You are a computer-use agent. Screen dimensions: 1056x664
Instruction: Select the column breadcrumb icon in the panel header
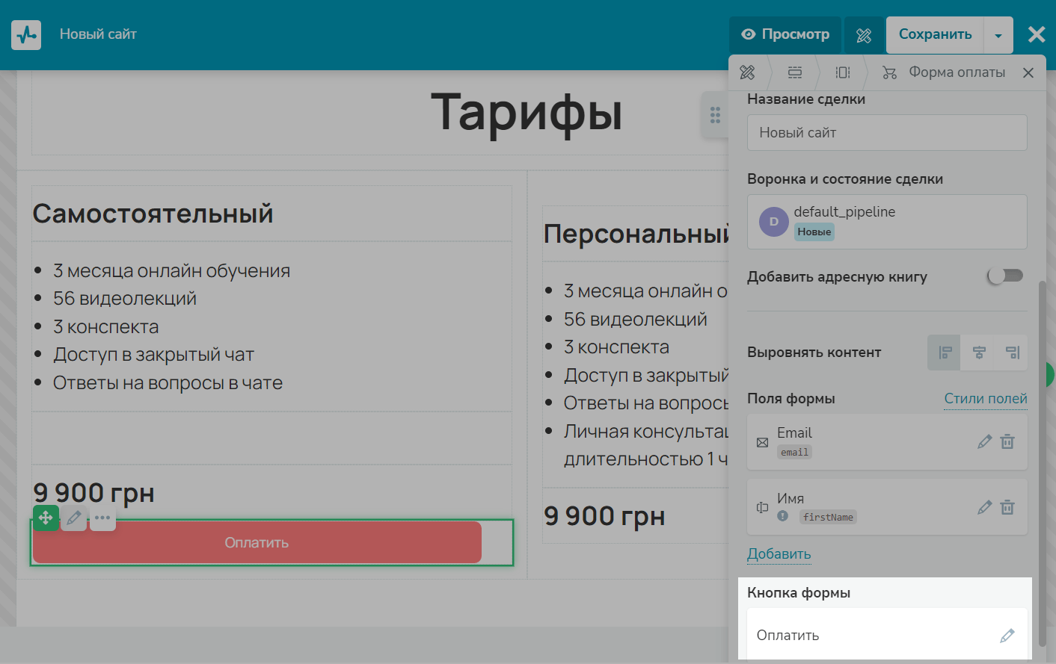[843, 72]
